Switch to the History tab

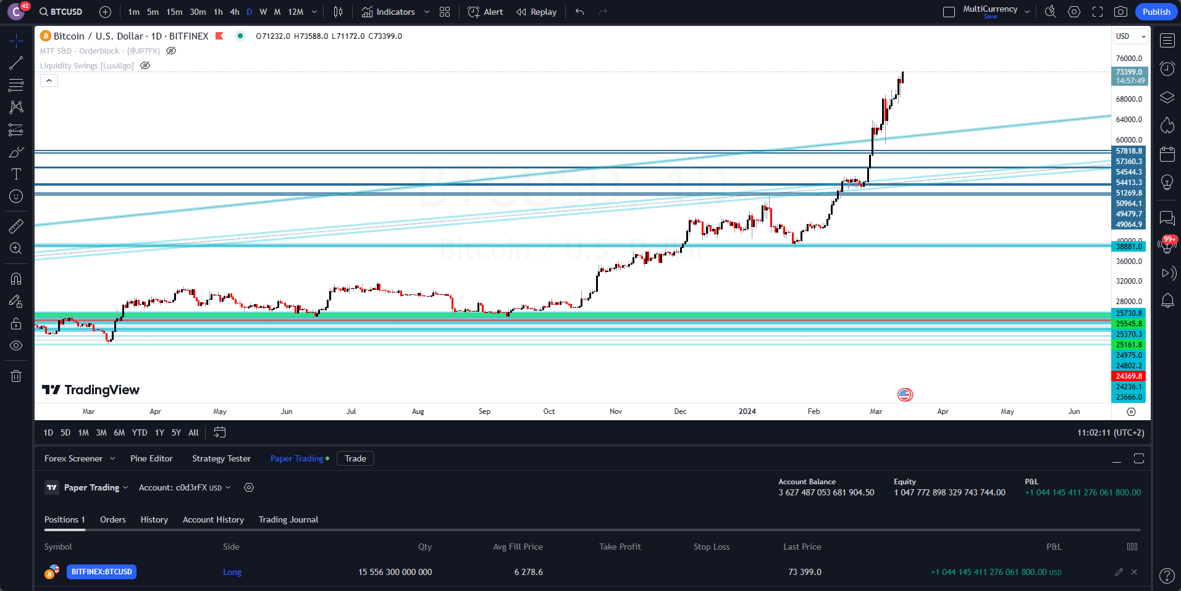click(154, 519)
